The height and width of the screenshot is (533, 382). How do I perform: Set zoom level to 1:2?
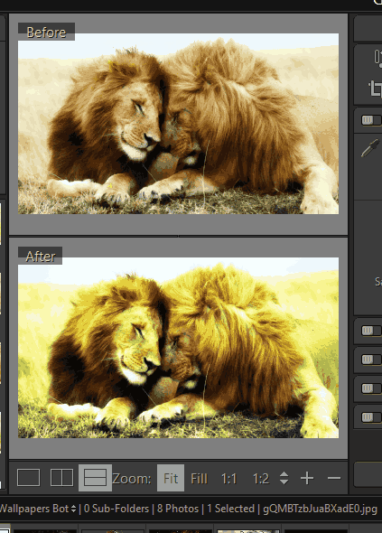click(x=261, y=479)
